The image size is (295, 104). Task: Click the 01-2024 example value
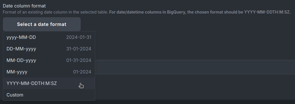coord(82,72)
